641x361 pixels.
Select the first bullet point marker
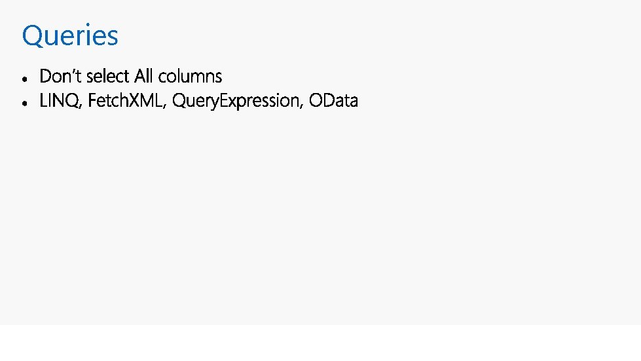click(x=25, y=79)
